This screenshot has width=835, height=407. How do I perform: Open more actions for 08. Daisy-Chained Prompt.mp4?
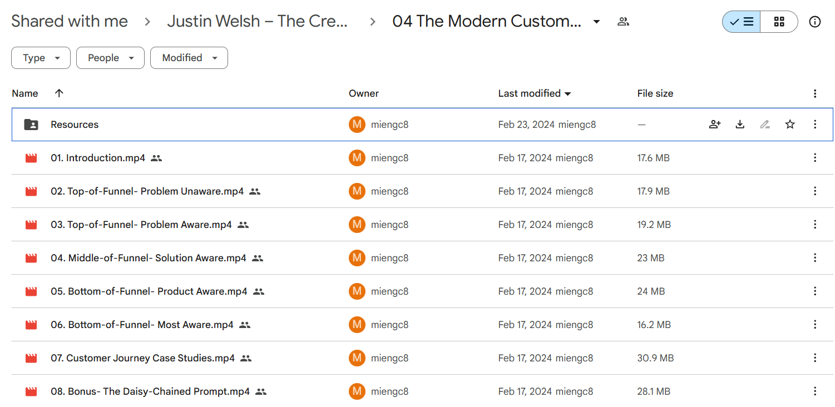pos(815,391)
